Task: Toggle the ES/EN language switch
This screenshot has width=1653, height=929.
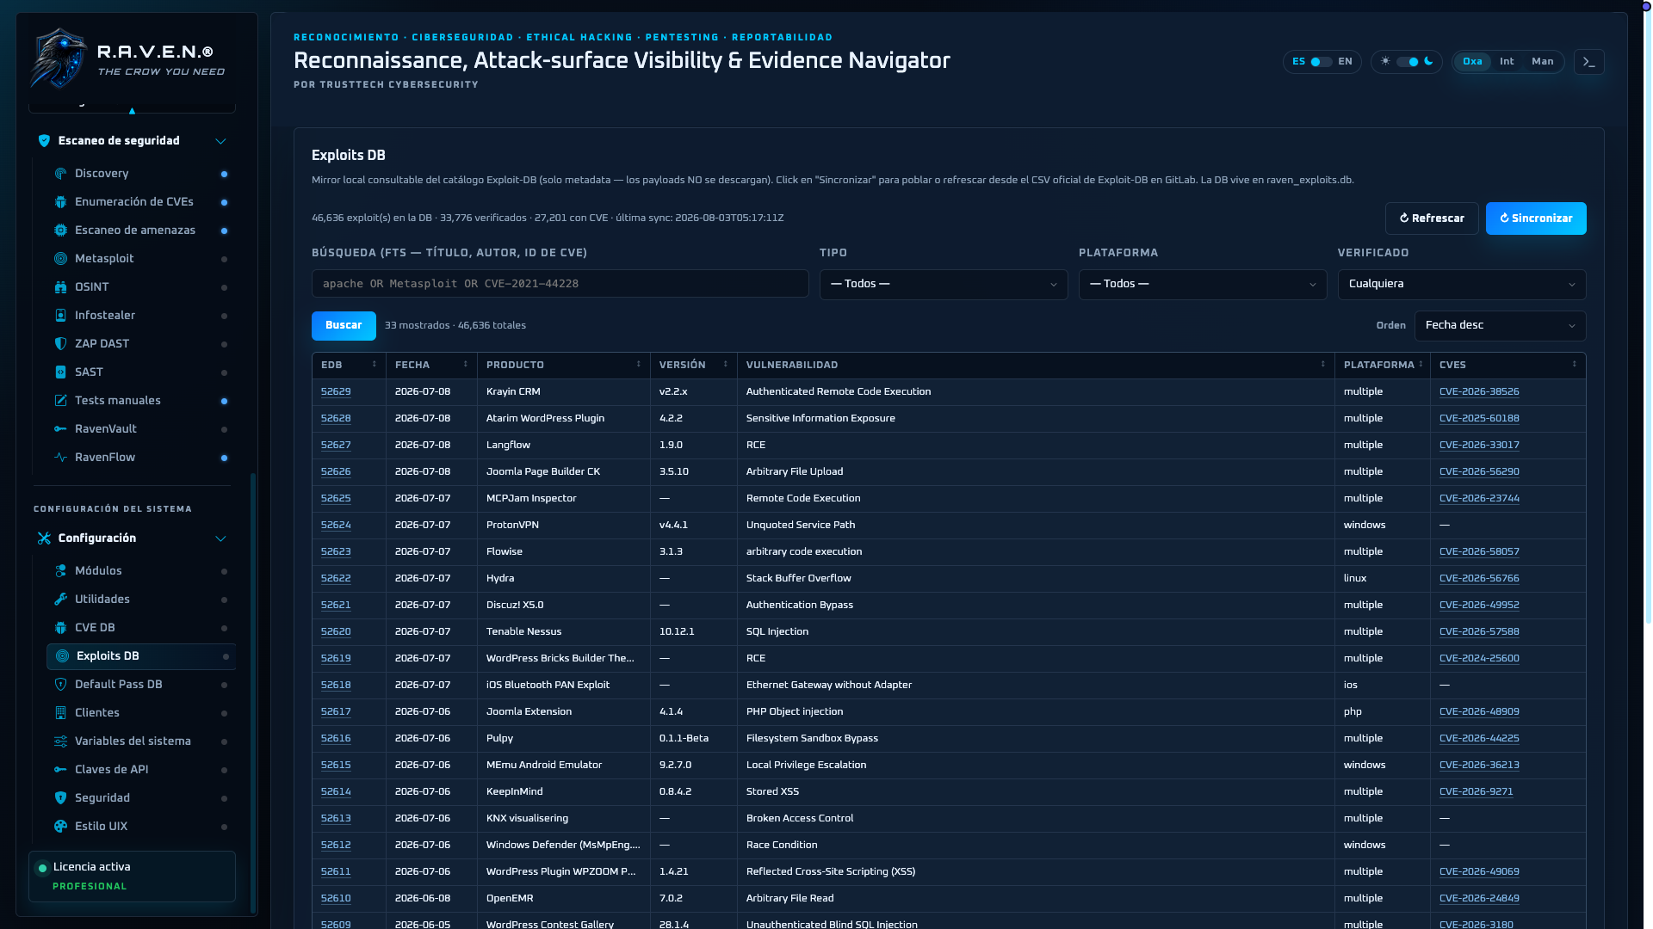Action: pyautogui.click(x=1322, y=62)
